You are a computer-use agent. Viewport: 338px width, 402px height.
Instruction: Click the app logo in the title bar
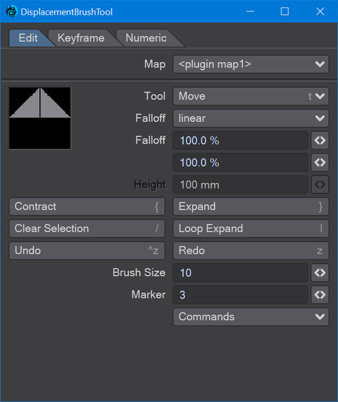click(12, 12)
